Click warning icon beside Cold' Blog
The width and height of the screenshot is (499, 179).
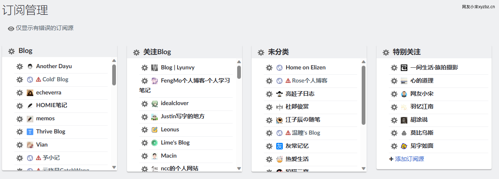click(x=39, y=80)
